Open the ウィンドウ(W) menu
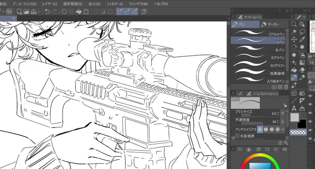Viewport: 315px width, 169px height. [x=138, y=4]
